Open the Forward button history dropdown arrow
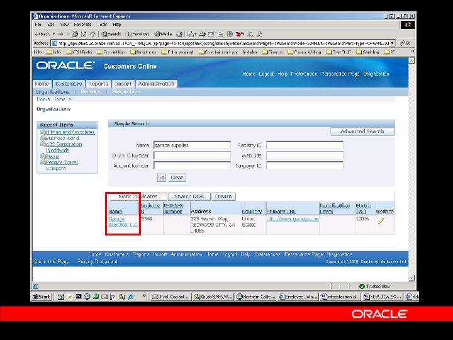Viewport: 453px width, 340px height. [67, 34]
